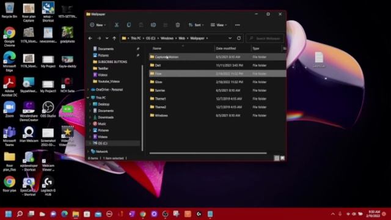Image resolution: width=391 pixels, height=220 pixels.
Task: Open the New item dropdown
Action: 98,25
